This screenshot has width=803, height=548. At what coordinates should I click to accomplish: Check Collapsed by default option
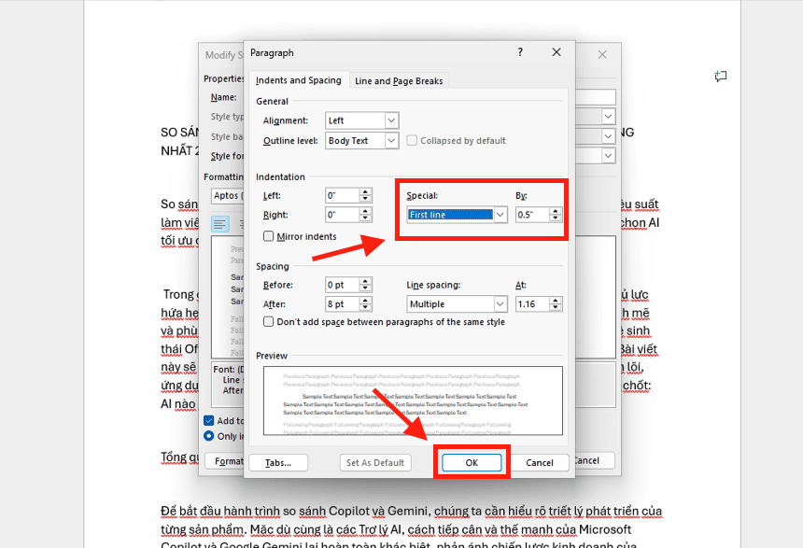click(412, 141)
